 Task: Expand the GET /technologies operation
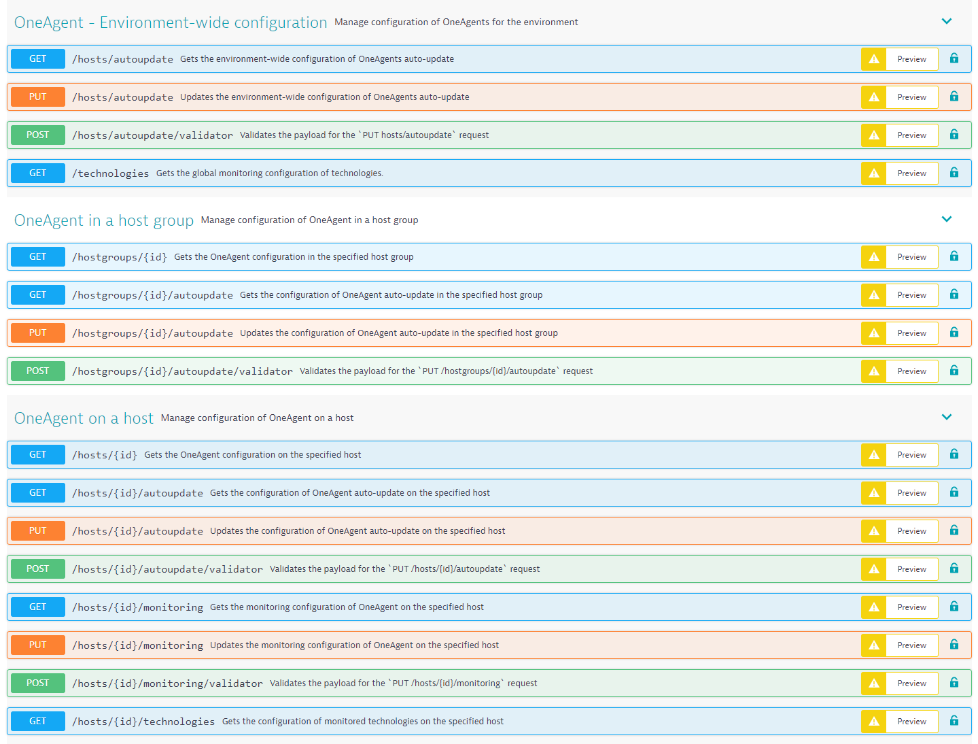click(489, 173)
